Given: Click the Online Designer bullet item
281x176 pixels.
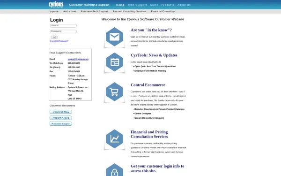Looking at the screenshot, I should click(143, 114).
